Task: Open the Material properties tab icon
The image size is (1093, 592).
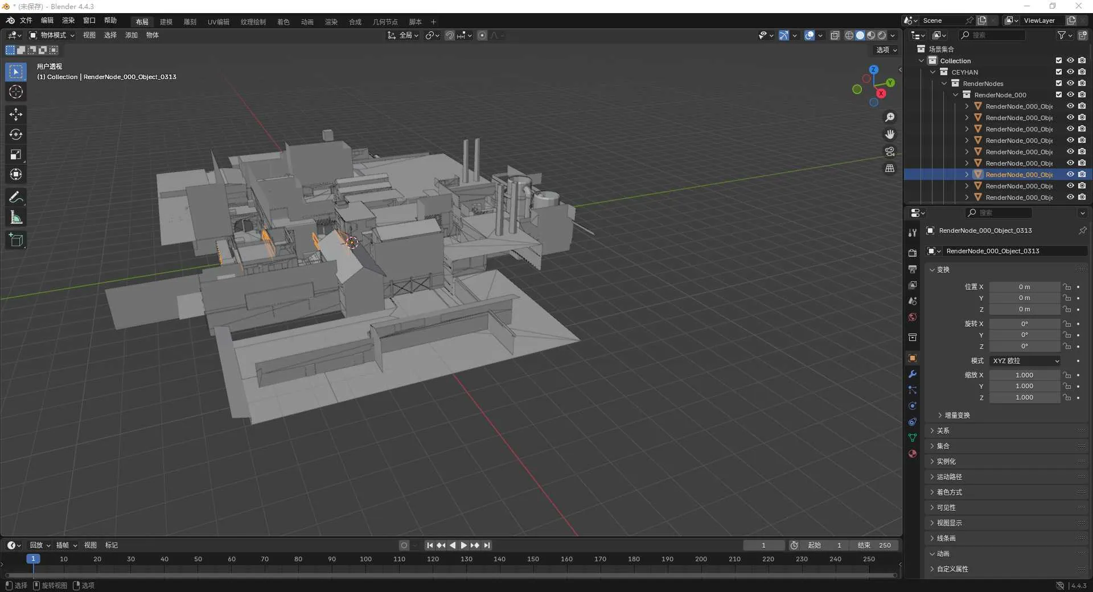Action: (913, 454)
